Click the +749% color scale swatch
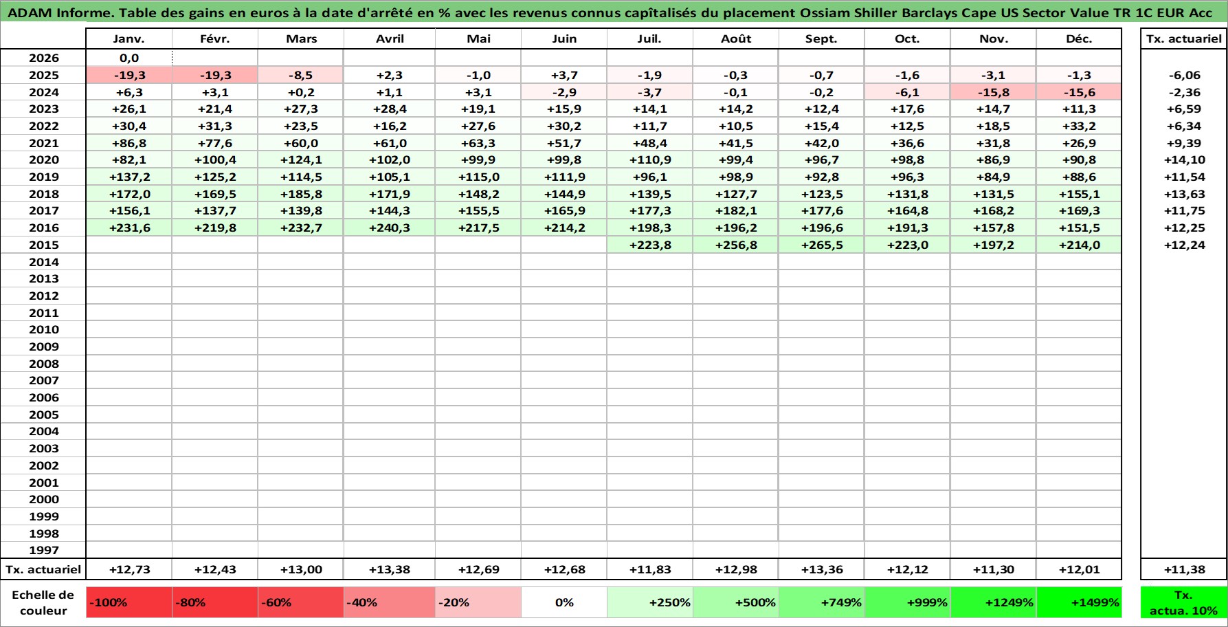1228x627 pixels. pyautogui.click(x=822, y=602)
